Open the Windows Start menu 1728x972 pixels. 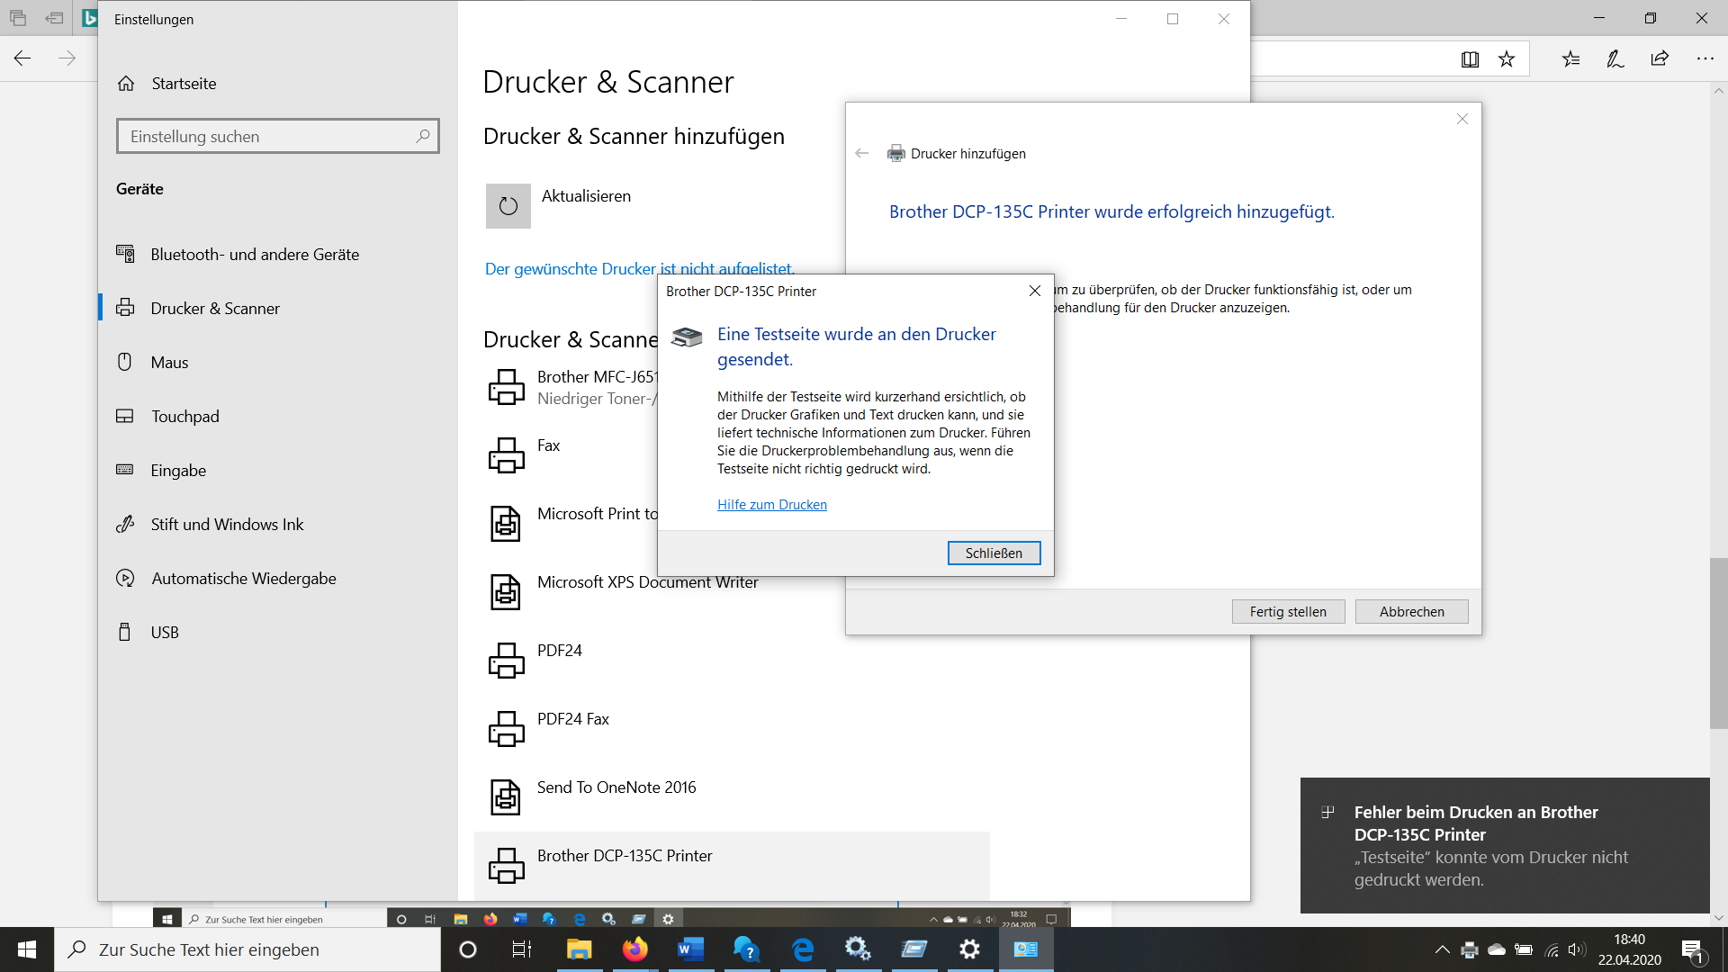coord(27,949)
